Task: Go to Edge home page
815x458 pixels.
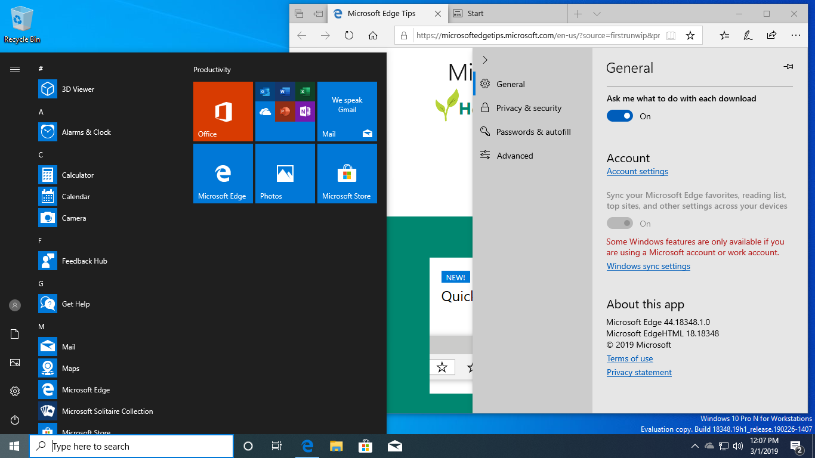Action: (373, 36)
